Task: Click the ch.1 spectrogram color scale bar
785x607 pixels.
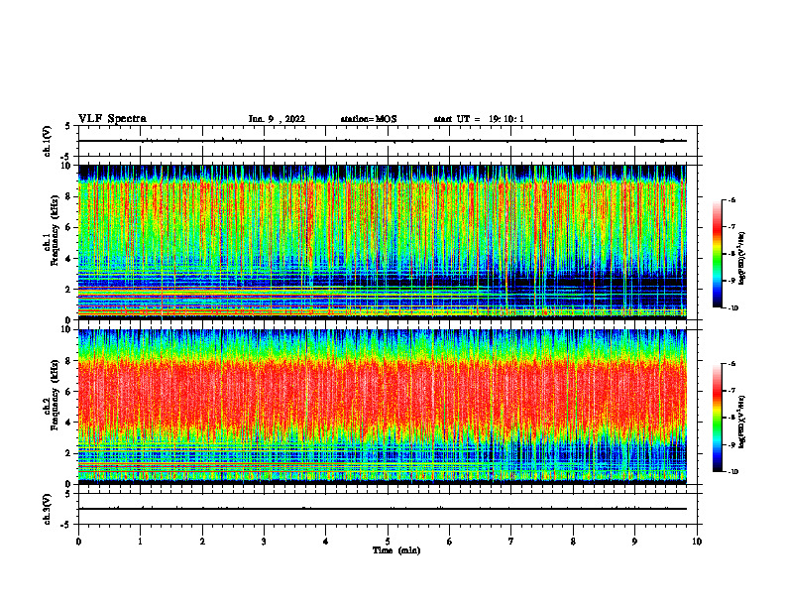Action: (x=718, y=254)
